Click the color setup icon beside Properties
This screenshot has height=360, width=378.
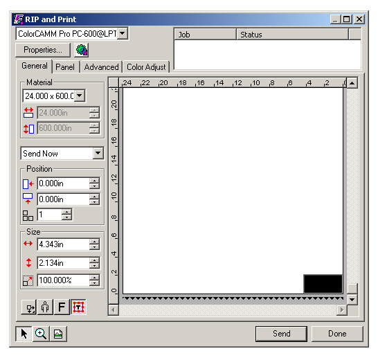pos(82,50)
